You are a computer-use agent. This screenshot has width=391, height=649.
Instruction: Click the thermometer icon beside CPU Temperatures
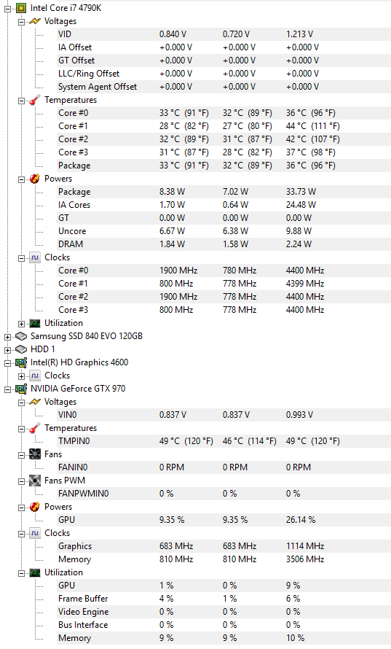pos(35,100)
